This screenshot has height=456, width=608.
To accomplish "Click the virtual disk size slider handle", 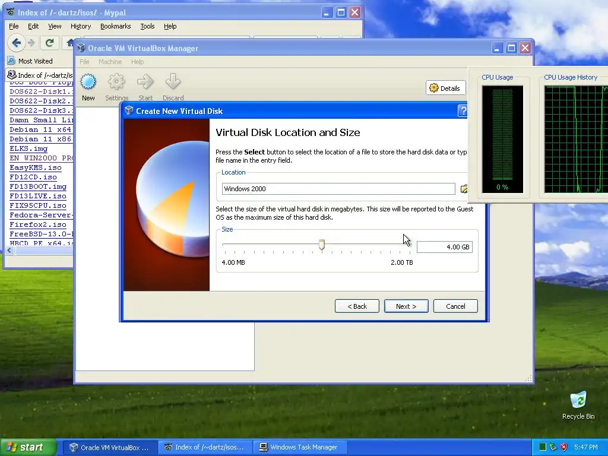I will (321, 245).
